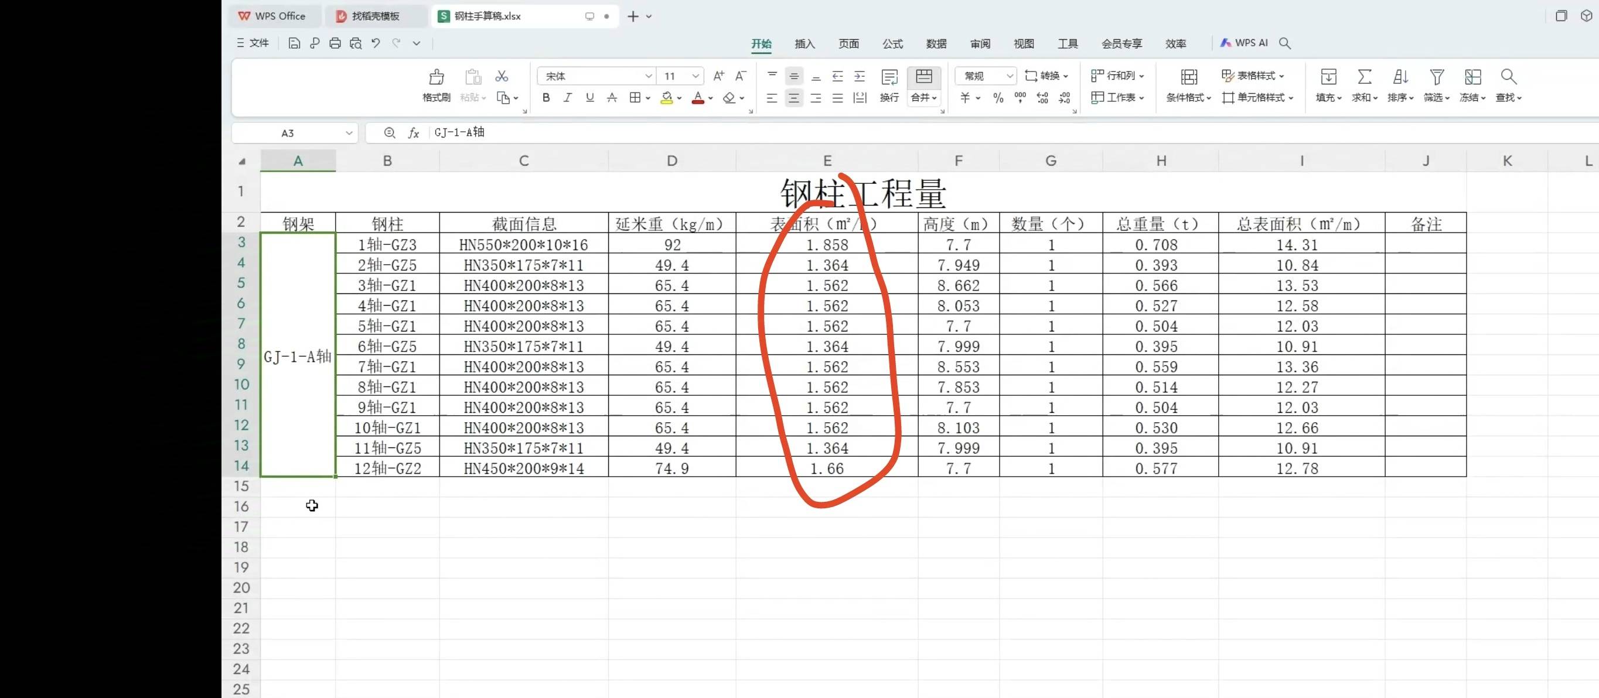Click the yellow fill color bucket
1599x698 pixels.
point(667,97)
